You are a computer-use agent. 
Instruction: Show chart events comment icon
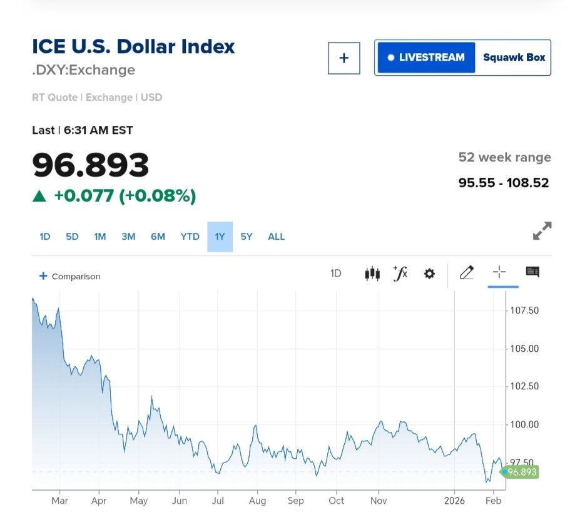point(532,272)
